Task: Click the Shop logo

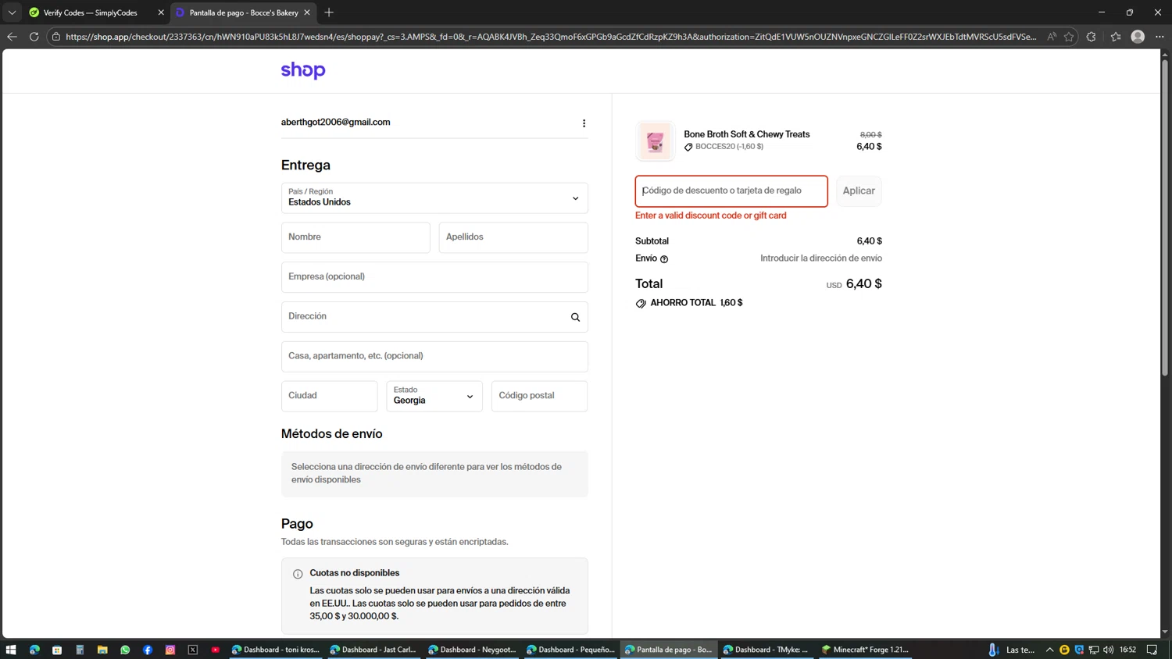Action: pyautogui.click(x=303, y=71)
